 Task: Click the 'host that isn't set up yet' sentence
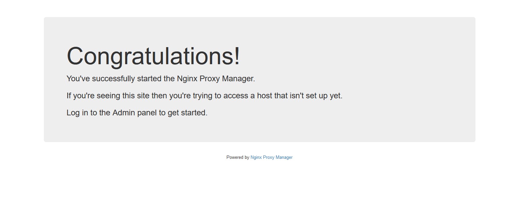pyautogui.click(x=204, y=96)
